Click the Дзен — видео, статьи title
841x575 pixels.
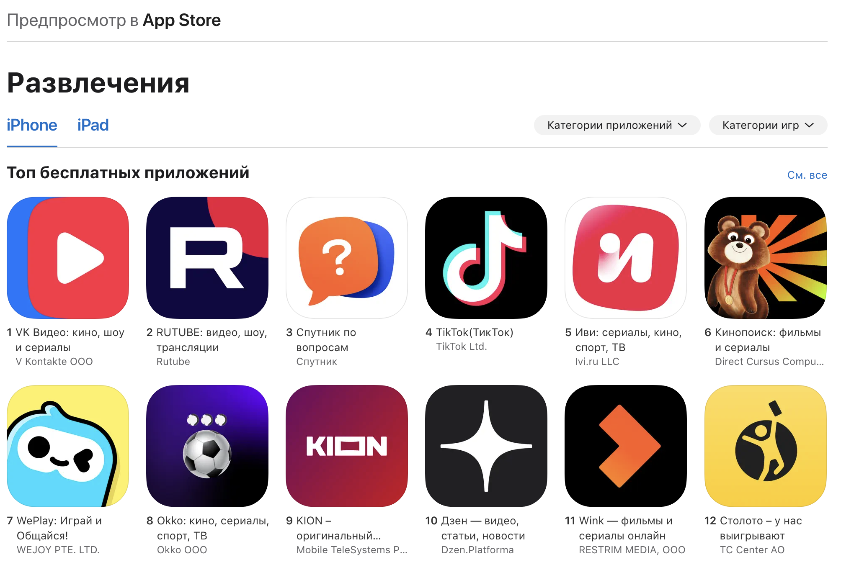pyautogui.click(x=483, y=528)
